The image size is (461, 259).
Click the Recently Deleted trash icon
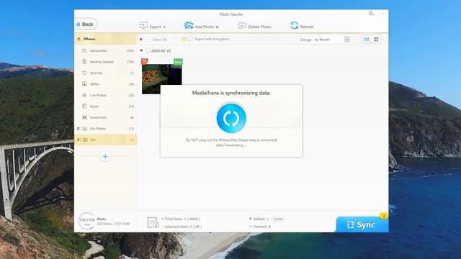tap(84, 62)
